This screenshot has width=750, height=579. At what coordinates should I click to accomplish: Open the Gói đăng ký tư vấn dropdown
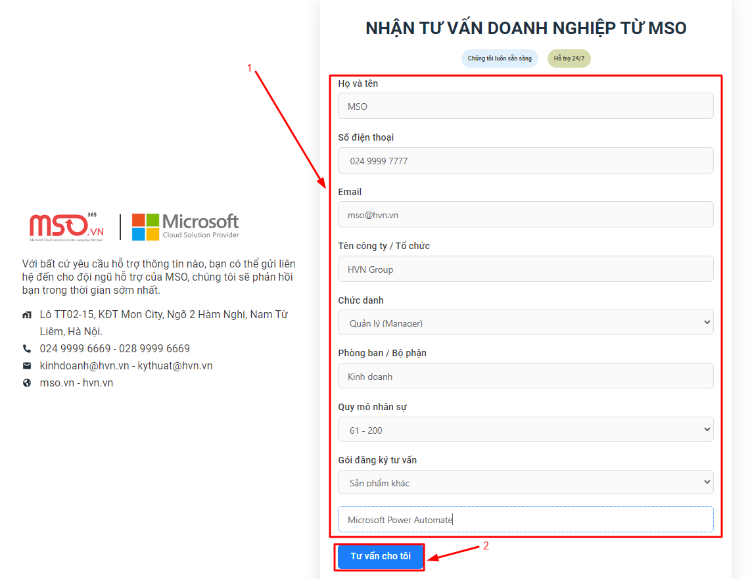click(526, 482)
